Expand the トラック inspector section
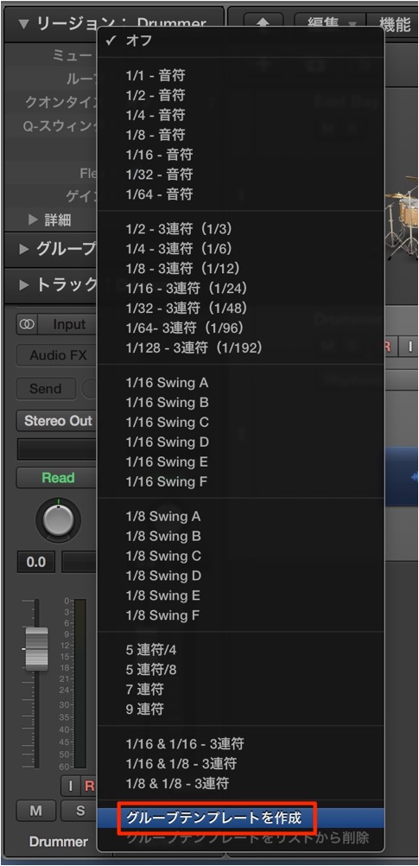 (x=23, y=285)
